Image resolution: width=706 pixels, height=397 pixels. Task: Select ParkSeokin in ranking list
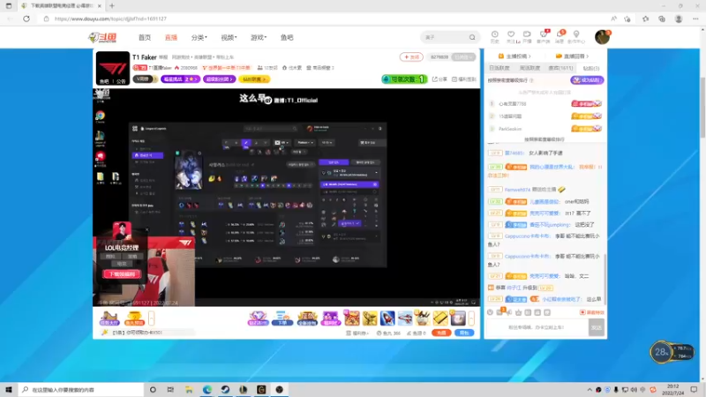coord(510,129)
